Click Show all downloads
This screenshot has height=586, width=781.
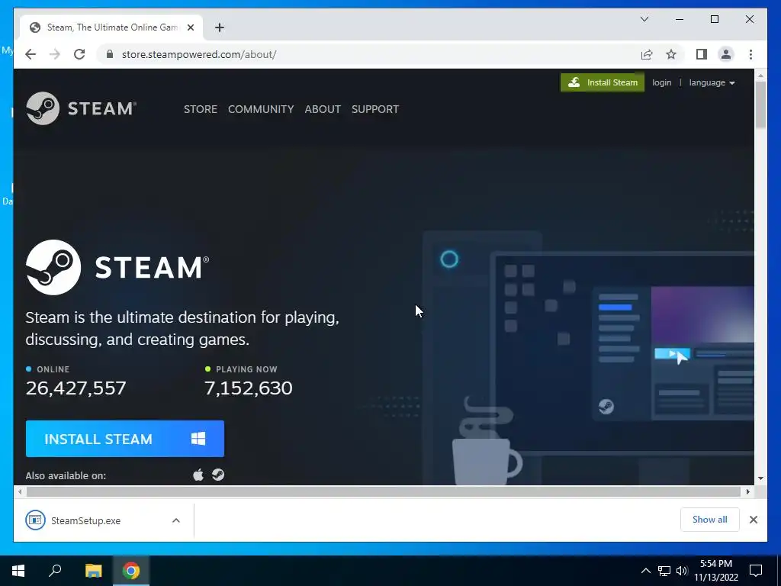pos(710,520)
